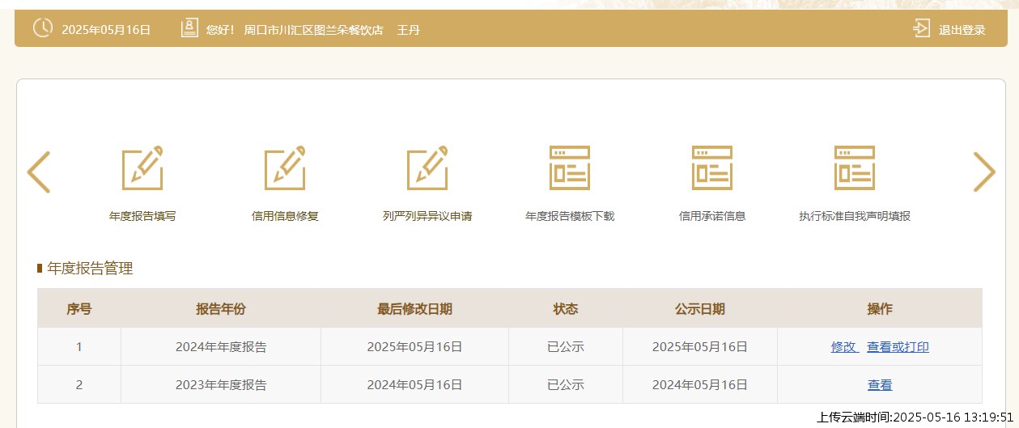Click the 最后修改日期 column header

tap(414, 308)
